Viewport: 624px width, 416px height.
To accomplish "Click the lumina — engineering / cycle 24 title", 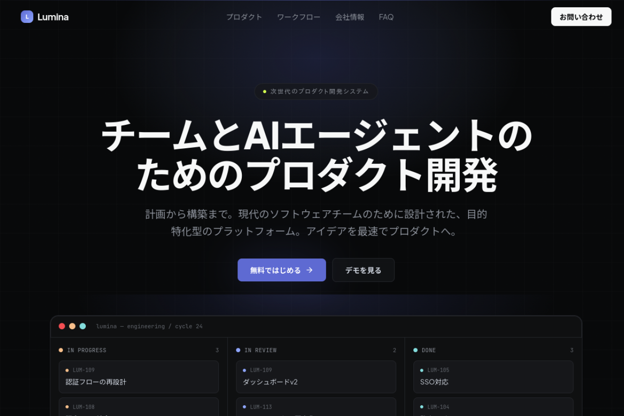I will [149, 326].
